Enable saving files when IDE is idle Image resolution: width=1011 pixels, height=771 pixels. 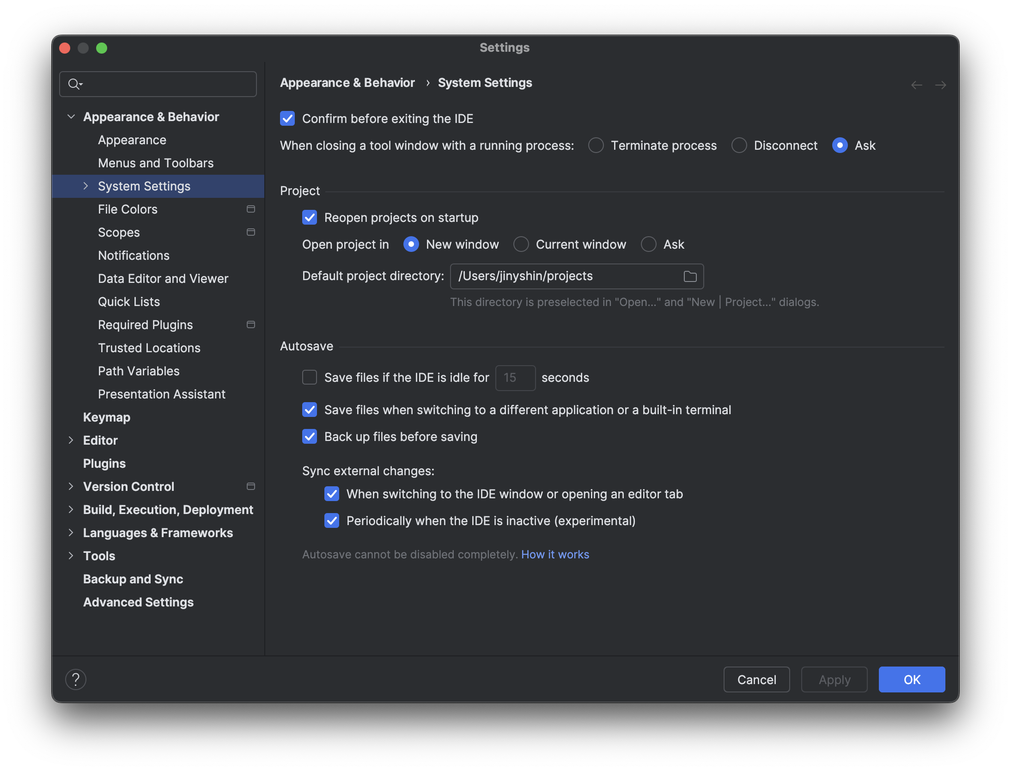click(x=310, y=378)
